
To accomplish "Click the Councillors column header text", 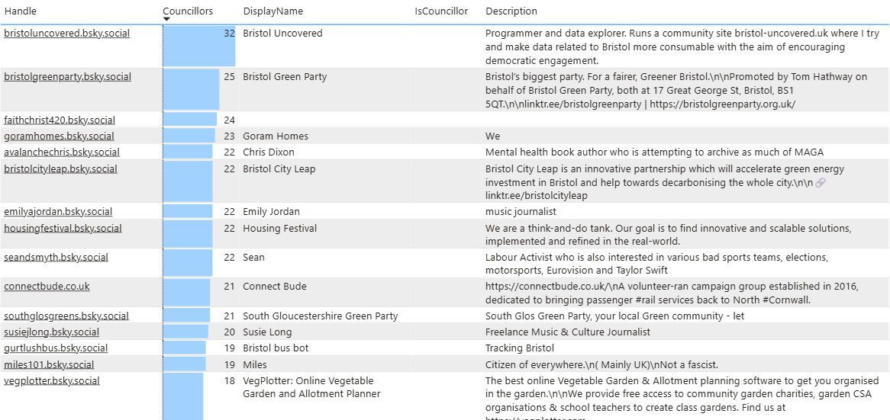I will (x=188, y=11).
